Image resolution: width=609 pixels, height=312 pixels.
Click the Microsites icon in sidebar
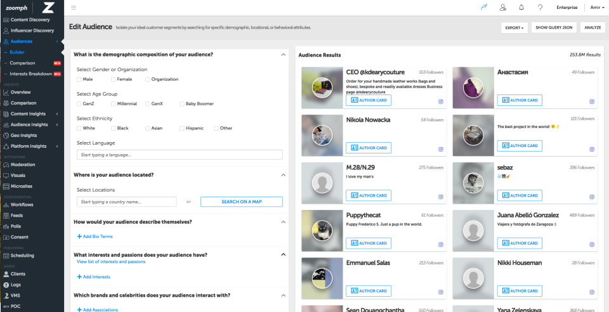tap(6, 186)
